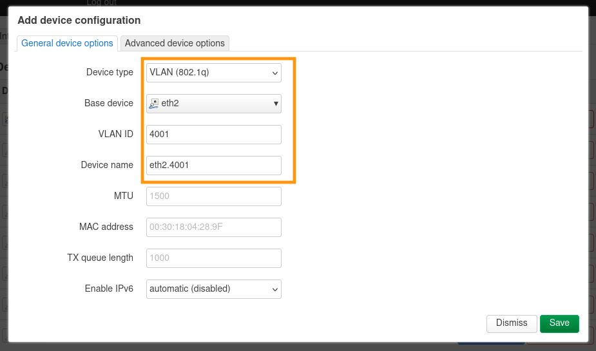This screenshot has width=596, height=351.
Task: Expand the Device type dropdown
Action: click(x=213, y=72)
